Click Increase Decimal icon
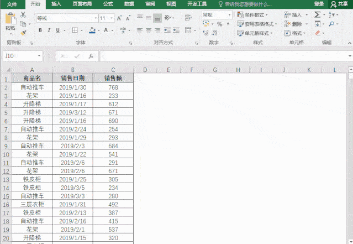The image size is (353, 244). click(206, 33)
